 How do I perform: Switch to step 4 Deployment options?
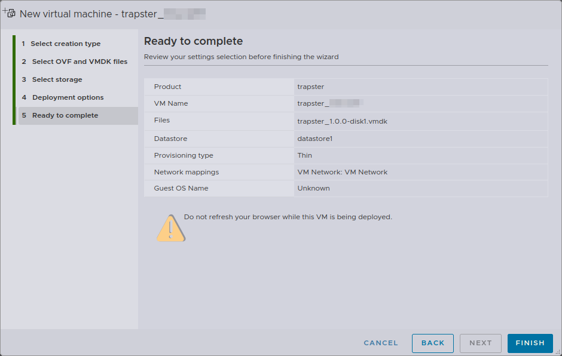tap(68, 97)
